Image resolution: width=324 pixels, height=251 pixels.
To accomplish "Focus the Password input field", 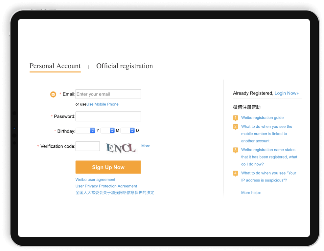I will (x=108, y=116).
